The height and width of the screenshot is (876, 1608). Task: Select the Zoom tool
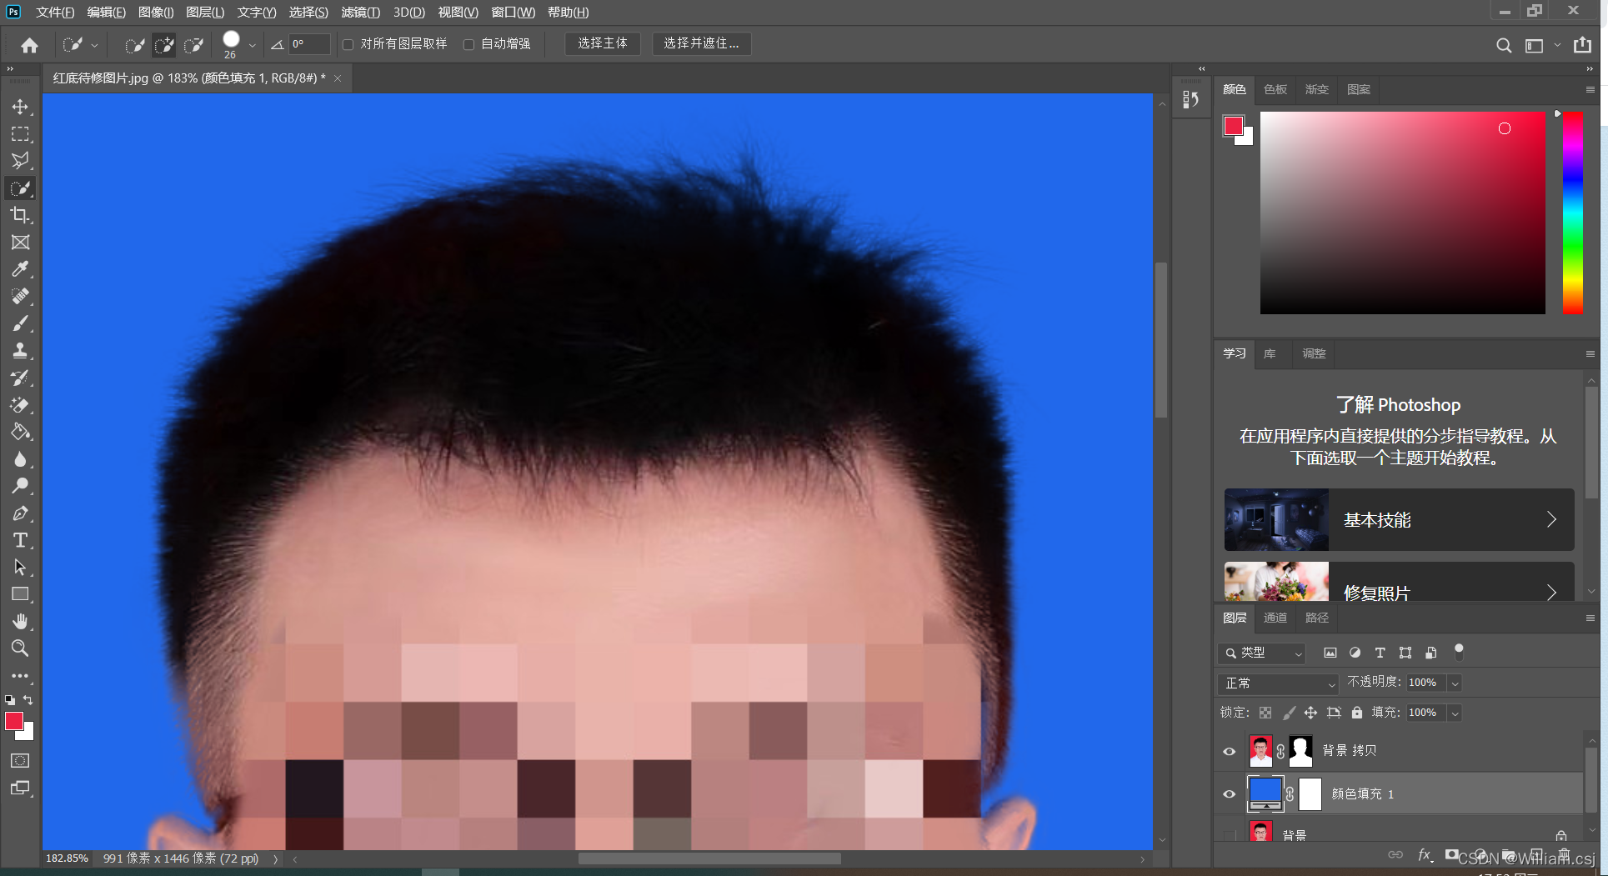20,648
